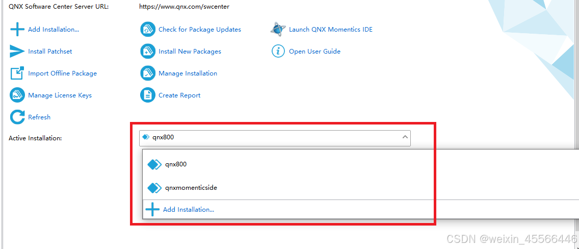
Task: Click the Refresh link text
Action: pos(39,117)
